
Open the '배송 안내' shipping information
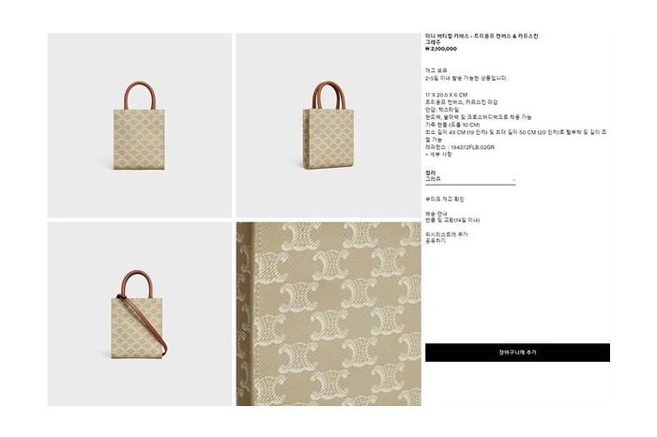click(436, 214)
